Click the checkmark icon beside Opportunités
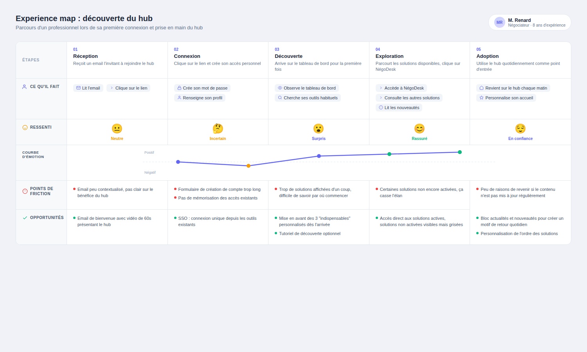Viewport: 587px width, 352px height. pyautogui.click(x=25, y=218)
